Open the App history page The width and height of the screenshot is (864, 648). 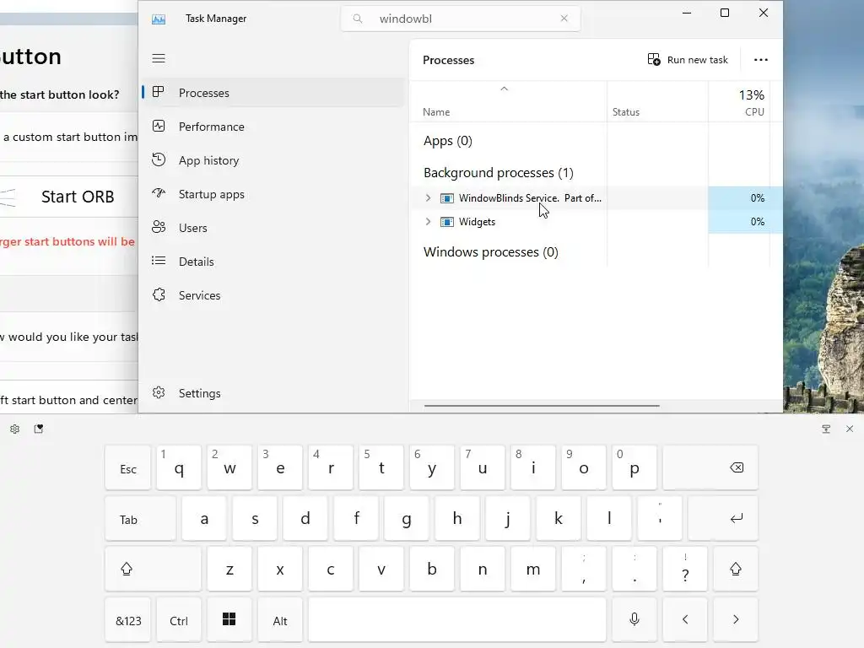coord(273,160)
